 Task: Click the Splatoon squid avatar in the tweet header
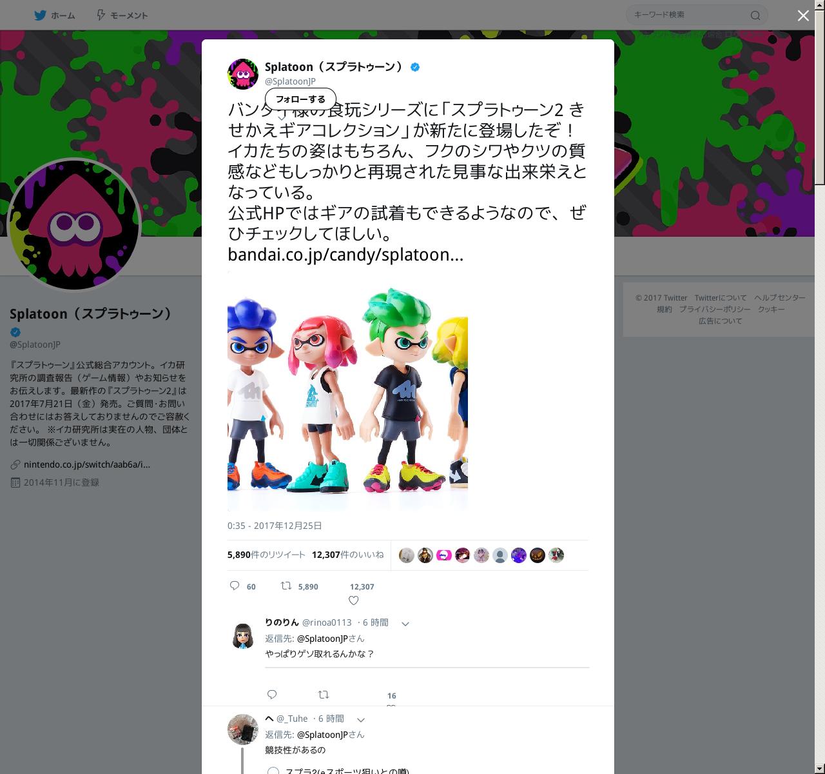pyautogui.click(x=243, y=74)
